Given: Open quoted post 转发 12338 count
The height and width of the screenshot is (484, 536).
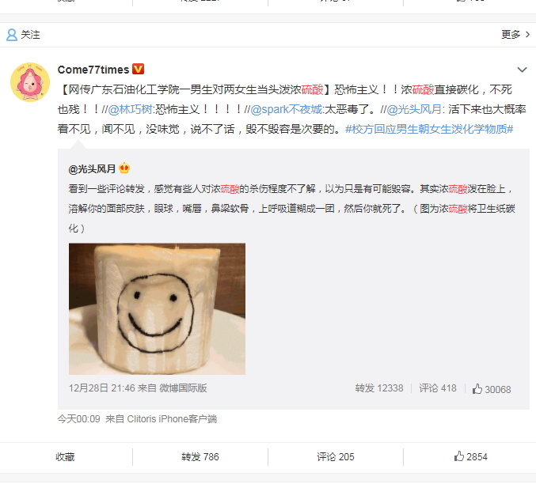Looking at the screenshot, I should point(379,388).
